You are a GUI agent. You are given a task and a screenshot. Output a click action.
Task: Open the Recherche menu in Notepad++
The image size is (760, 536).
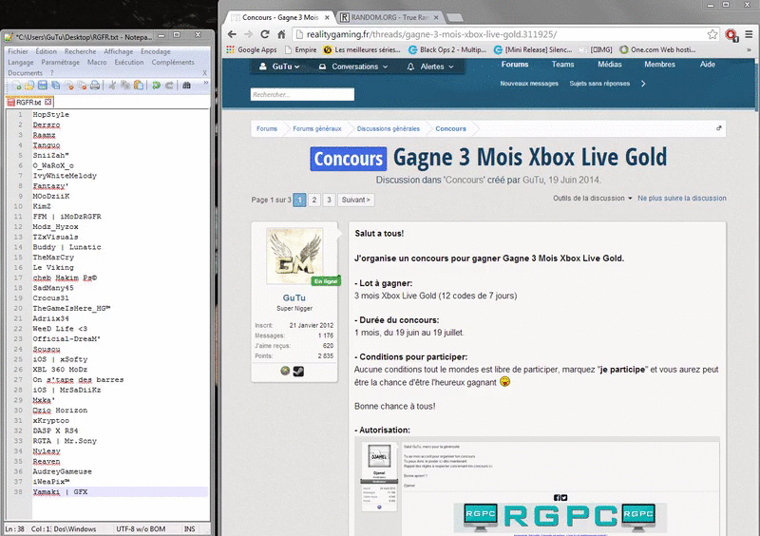81,51
